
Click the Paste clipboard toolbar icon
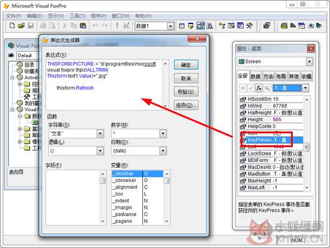(83, 26)
